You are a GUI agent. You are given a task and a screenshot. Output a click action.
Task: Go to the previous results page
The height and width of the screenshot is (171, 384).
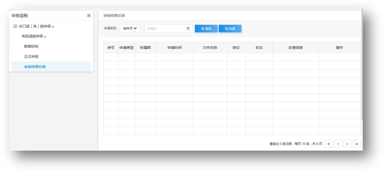pos(338,144)
